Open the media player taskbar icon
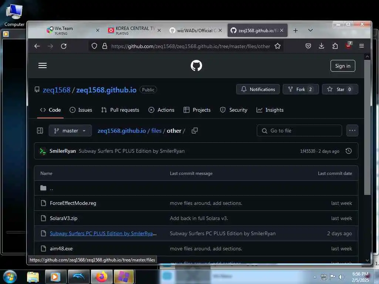379x284 pixels. 56,277
